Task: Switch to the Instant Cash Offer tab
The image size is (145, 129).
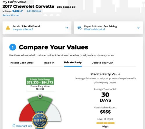Action: [x=21, y=63]
